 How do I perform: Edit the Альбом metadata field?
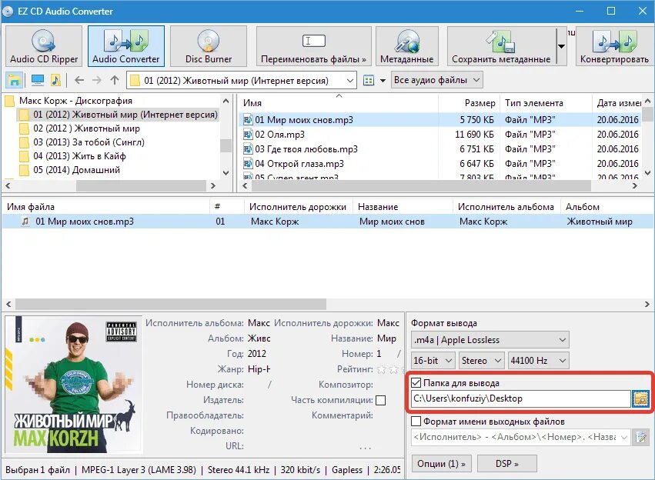pos(259,338)
